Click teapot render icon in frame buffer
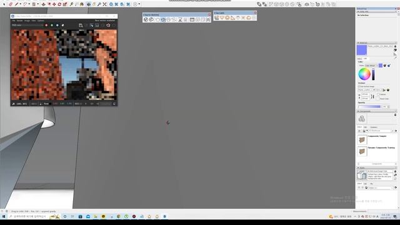This screenshot has height=225, width=400. coord(108,25)
